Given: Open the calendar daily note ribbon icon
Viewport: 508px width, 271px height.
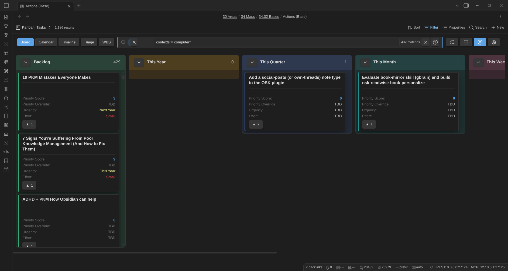Looking at the screenshot, I should tap(6, 170).
